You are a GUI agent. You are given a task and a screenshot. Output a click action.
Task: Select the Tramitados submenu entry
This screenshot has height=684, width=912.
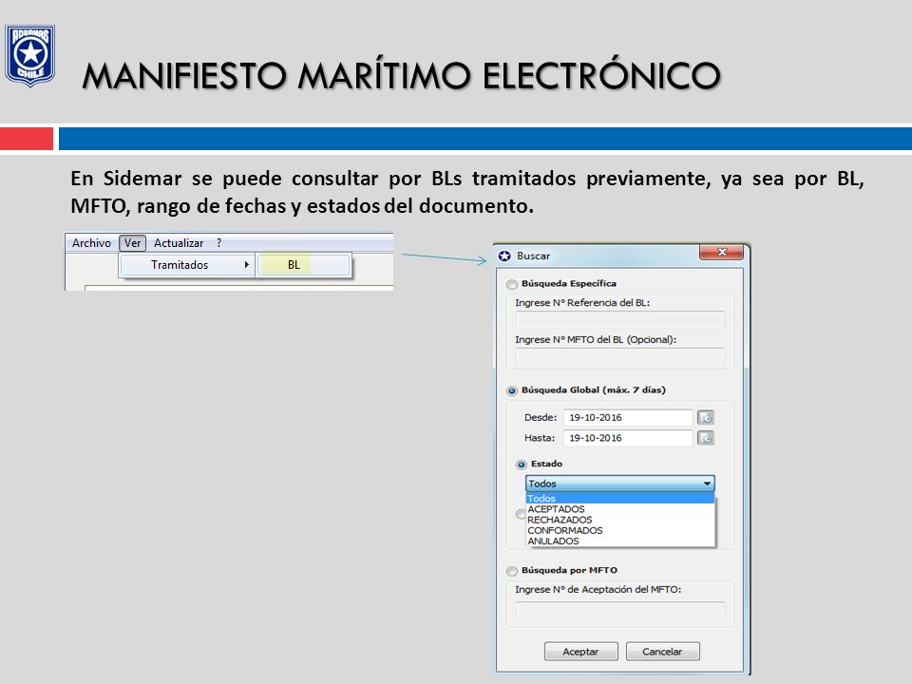pyautogui.click(x=187, y=265)
